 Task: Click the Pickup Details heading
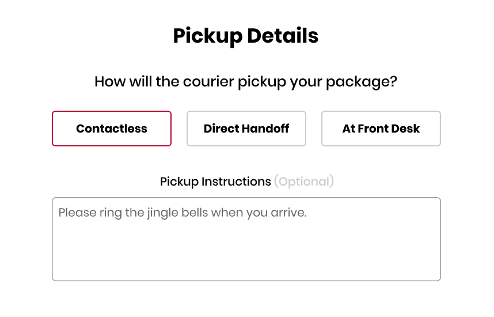pyautogui.click(x=246, y=36)
